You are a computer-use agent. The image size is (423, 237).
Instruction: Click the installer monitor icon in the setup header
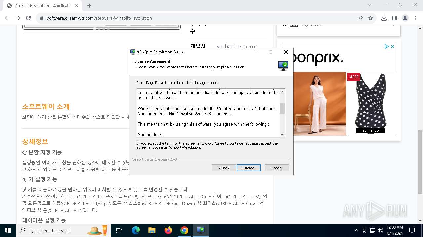pos(283,66)
